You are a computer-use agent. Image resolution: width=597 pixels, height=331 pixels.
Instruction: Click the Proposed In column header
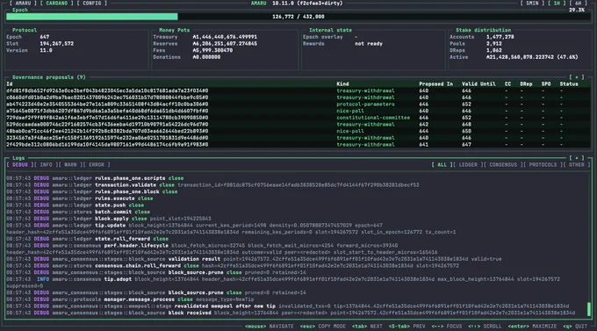[x=436, y=84]
